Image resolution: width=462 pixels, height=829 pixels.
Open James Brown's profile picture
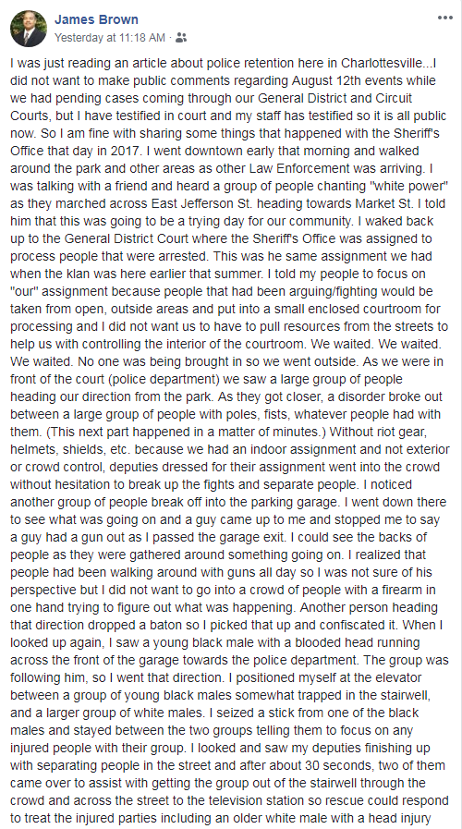point(28,29)
